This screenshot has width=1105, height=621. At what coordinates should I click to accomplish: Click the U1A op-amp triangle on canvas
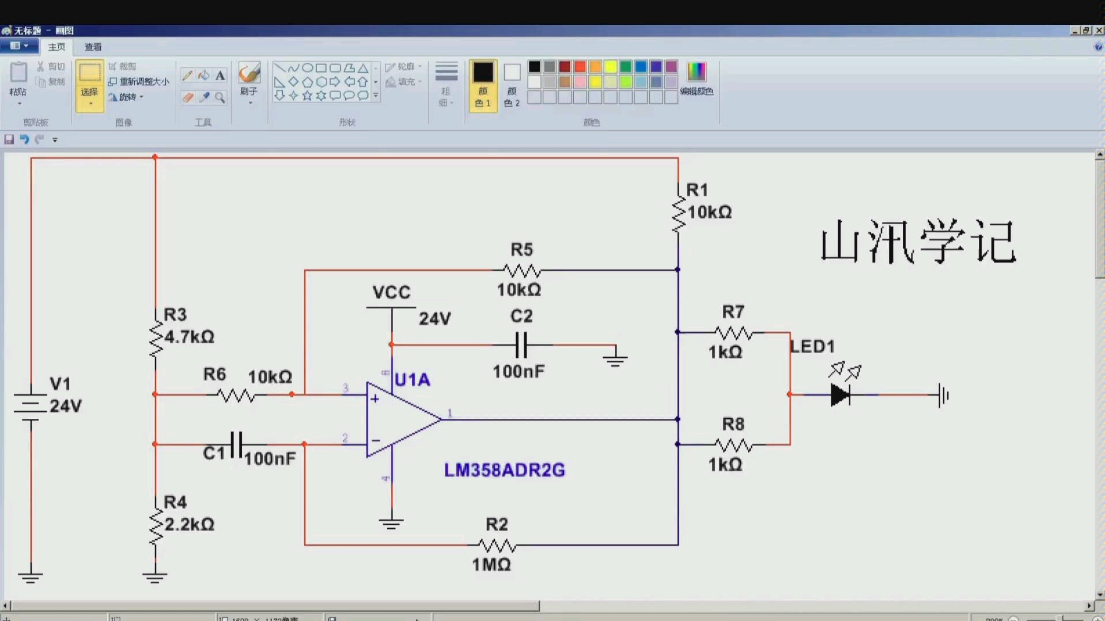(x=403, y=419)
